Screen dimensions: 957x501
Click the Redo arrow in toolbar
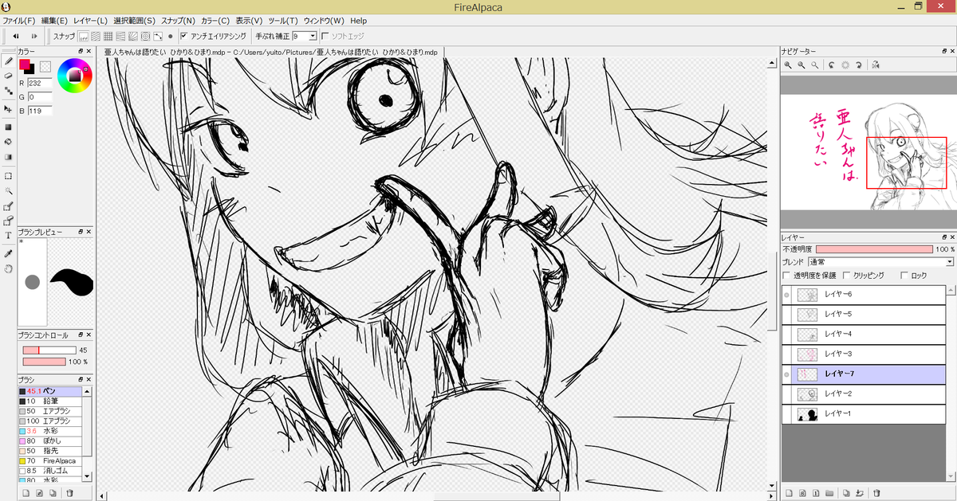34,36
